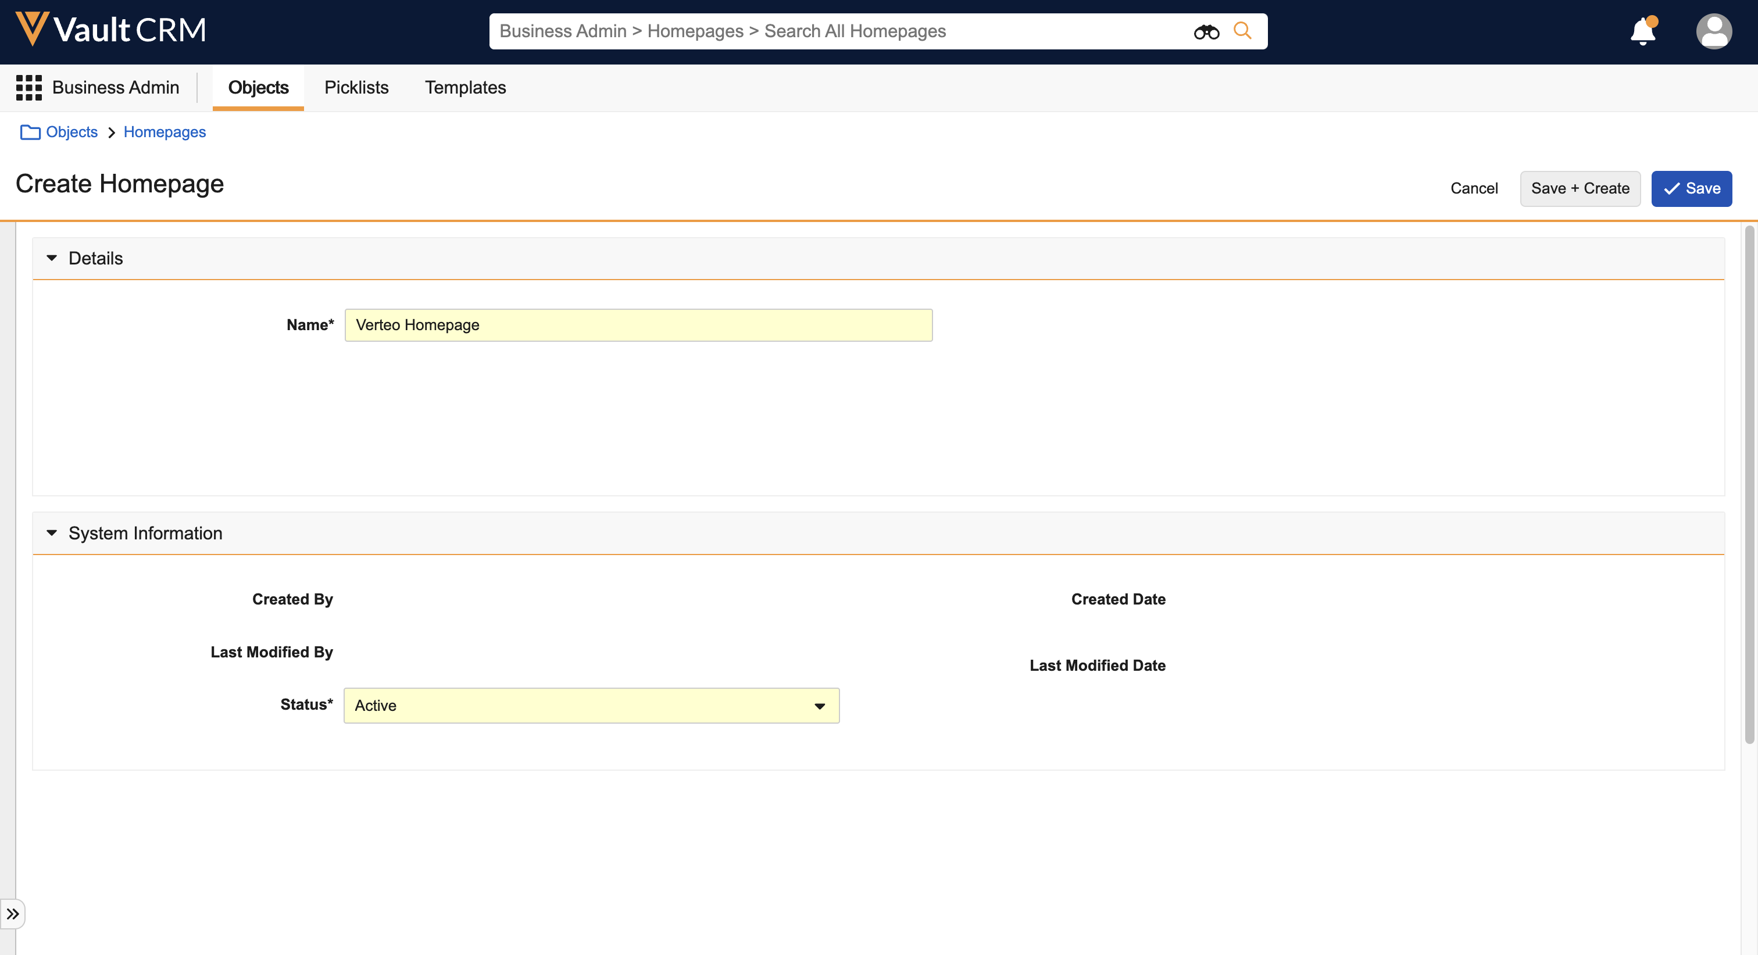Image resolution: width=1758 pixels, height=955 pixels.
Task: Open the app switcher grid icon
Action: tap(28, 87)
